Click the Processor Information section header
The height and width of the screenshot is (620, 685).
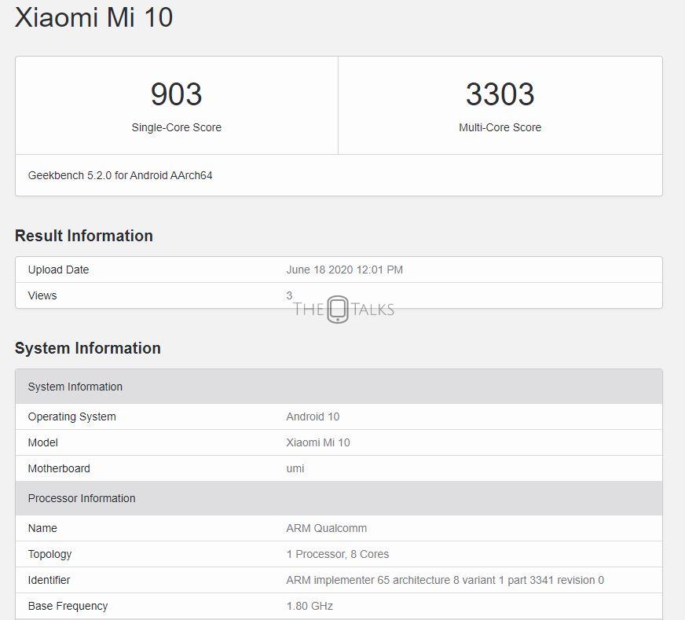pyautogui.click(x=82, y=498)
